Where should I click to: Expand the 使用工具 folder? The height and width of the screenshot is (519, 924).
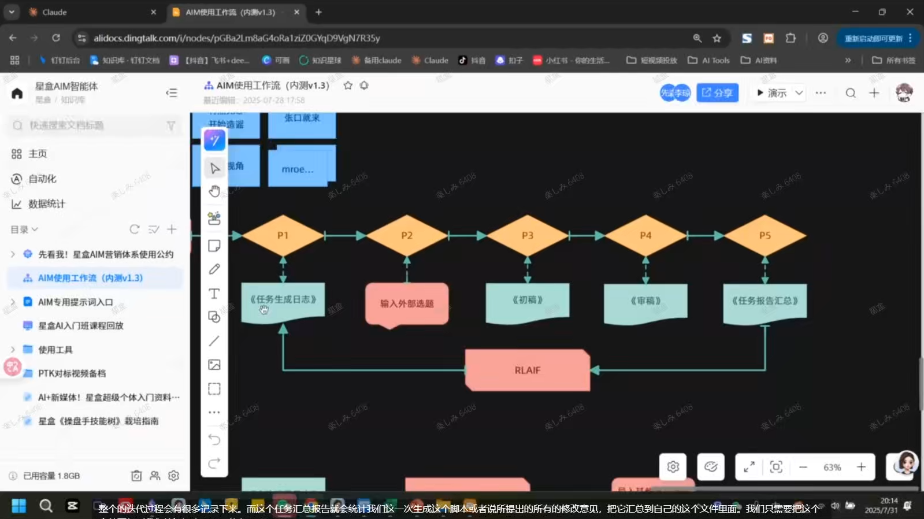pos(13,350)
